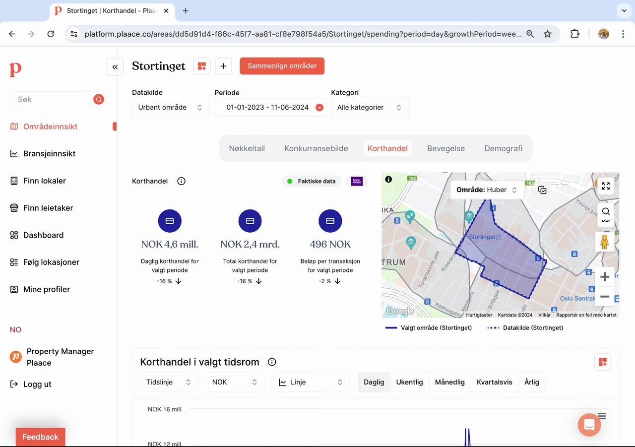
Task: Click the plus button next to the Stortinget title
Action: (223, 66)
